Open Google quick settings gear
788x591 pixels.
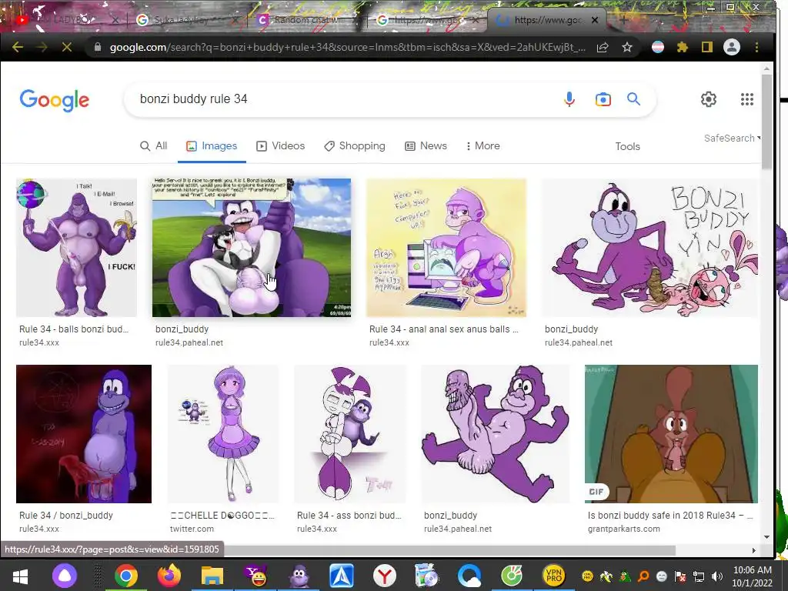tap(709, 99)
